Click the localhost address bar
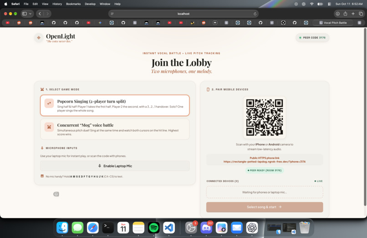The width and height of the screenshot is (367, 238). (x=183, y=14)
